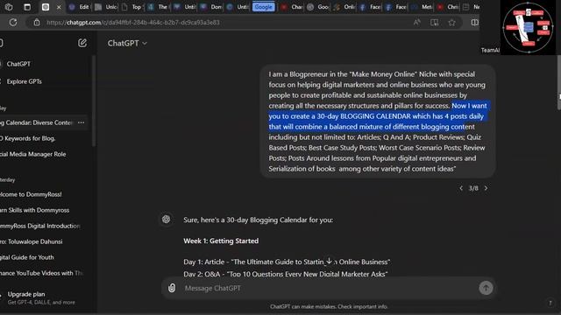
Task: Click the tab actions menu icon
Action: 27,7
